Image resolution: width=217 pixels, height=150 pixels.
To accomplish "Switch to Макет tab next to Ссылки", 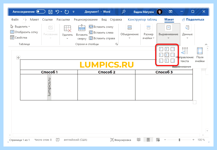I will click(x=34, y=20).
